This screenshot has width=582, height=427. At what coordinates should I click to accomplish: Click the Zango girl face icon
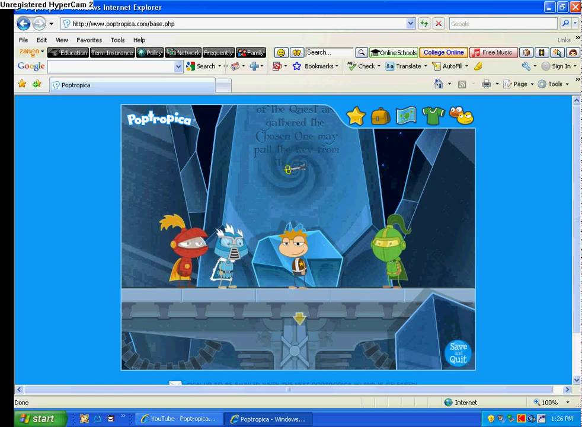tap(573, 53)
